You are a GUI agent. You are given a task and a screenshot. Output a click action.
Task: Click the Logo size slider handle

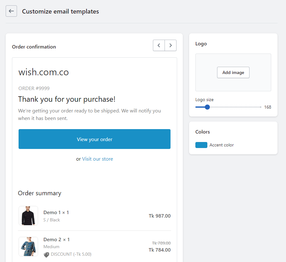(207, 107)
